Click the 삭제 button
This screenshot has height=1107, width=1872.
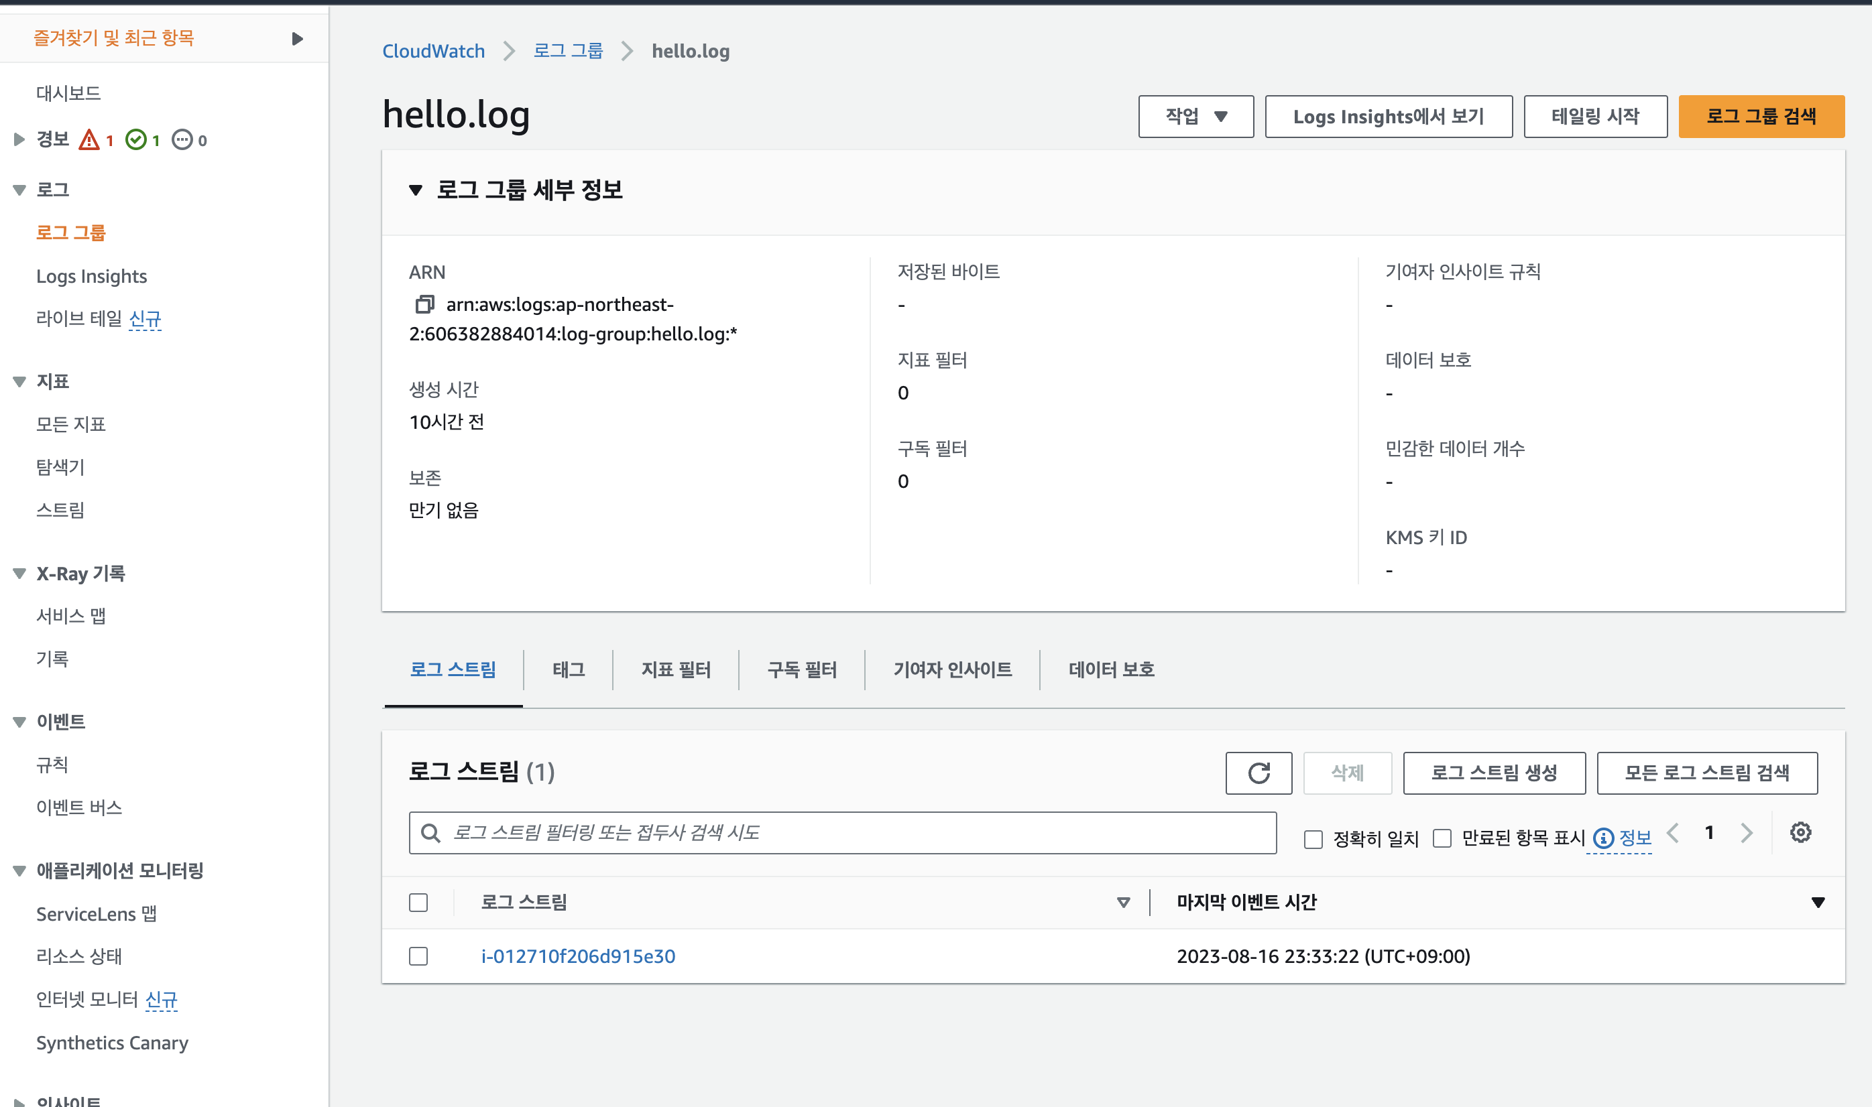tap(1347, 773)
